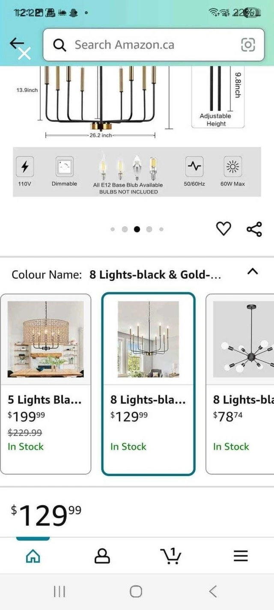This screenshot has height=610, width=274.
Task: Go to Amazon home tab
Action: (x=33, y=556)
